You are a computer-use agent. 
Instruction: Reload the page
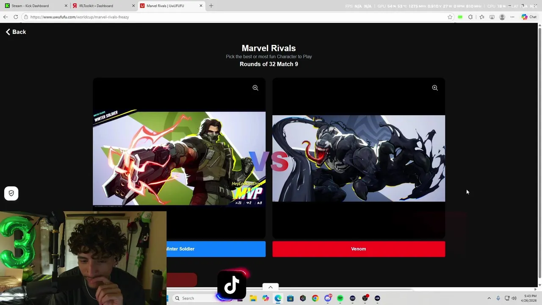click(16, 17)
